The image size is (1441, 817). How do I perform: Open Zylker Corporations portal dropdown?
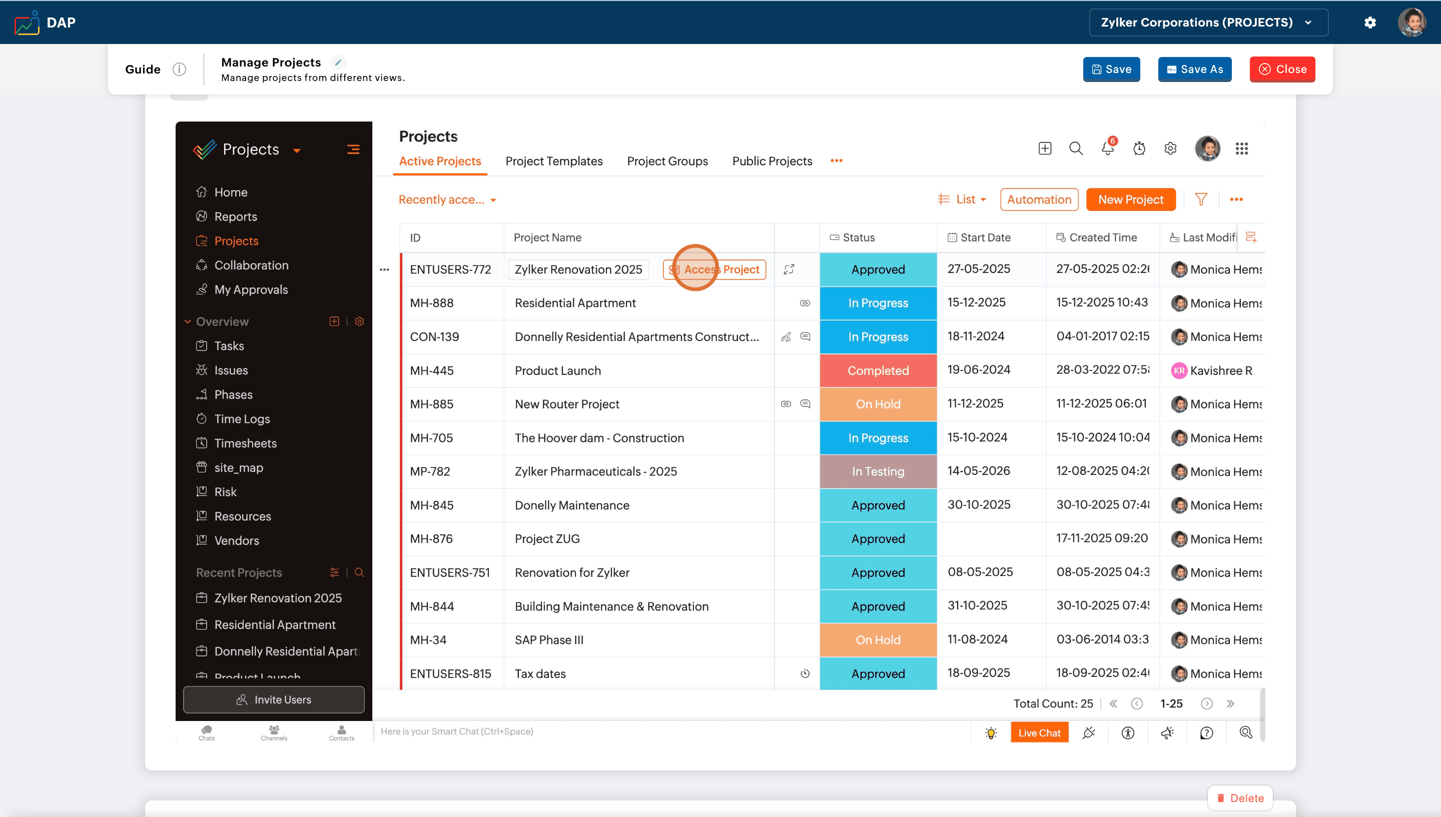[1208, 22]
